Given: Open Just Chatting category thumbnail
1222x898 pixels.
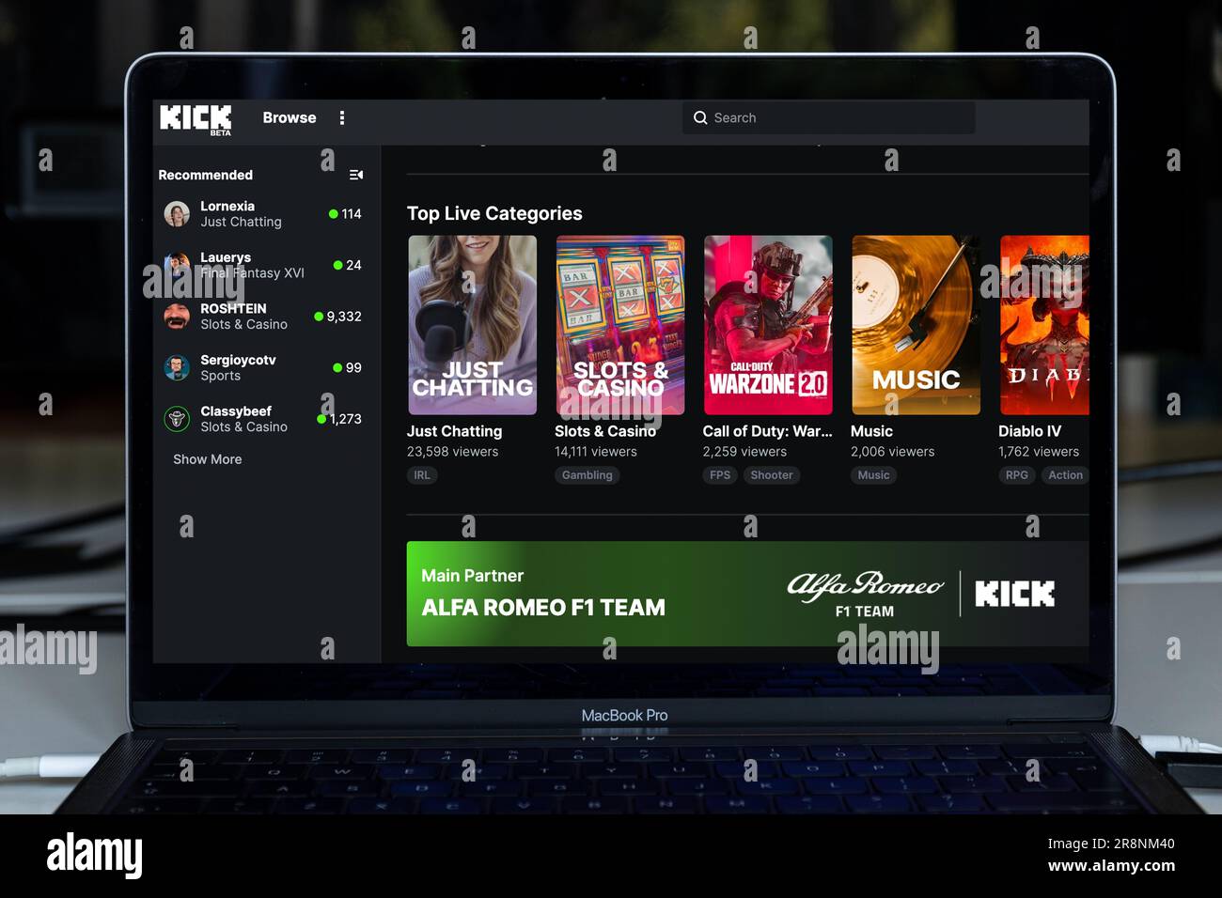Looking at the screenshot, I should [x=472, y=325].
